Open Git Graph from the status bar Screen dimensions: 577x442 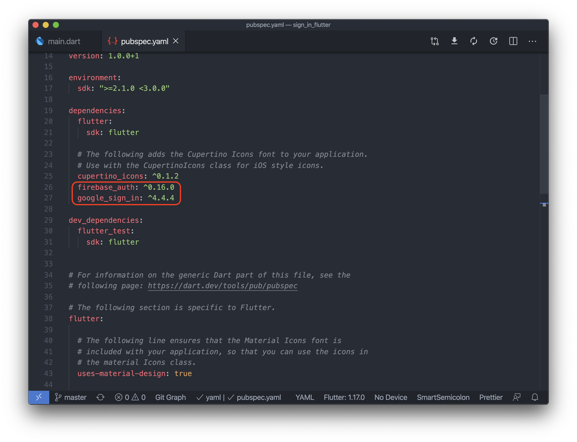pos(170,397)
